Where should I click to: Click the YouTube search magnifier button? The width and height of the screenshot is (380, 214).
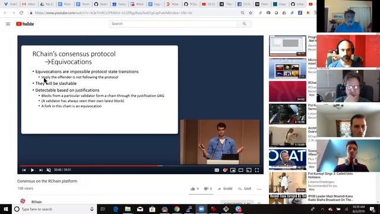(244, 24)
